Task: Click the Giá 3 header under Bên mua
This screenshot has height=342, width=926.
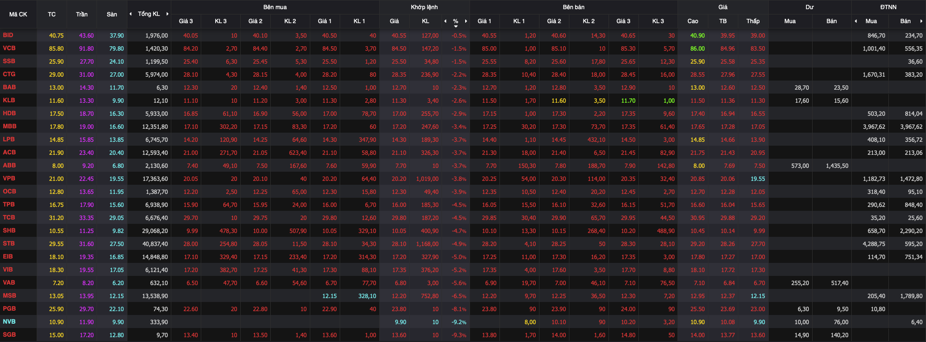Action: coord(186,21)
